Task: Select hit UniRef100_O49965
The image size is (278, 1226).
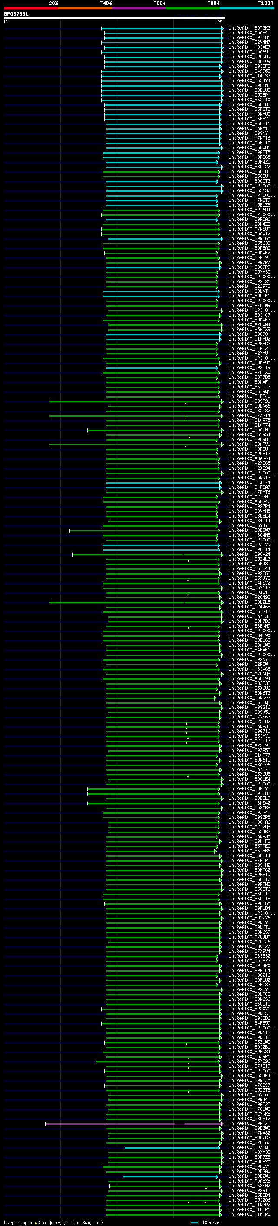Action: pyautogui.click(x=249, y=71)
